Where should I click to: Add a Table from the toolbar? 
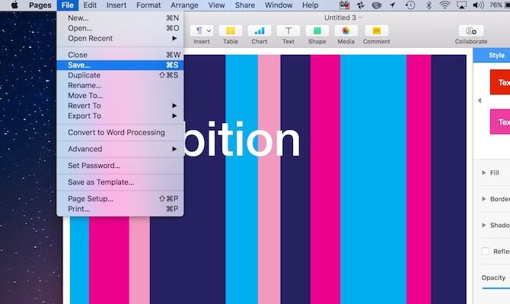point(231,31)
